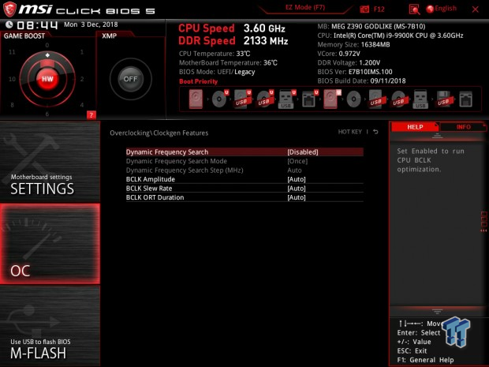
Task: Select the legacy hard disk boot device without UEFI badge
Action: [x=196, y=99]
